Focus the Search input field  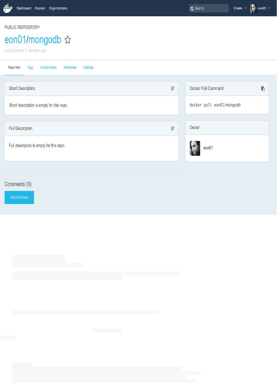209,8
